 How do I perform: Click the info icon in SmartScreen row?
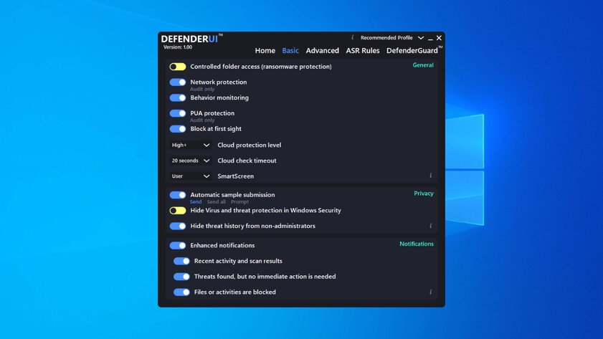[430, 176]
